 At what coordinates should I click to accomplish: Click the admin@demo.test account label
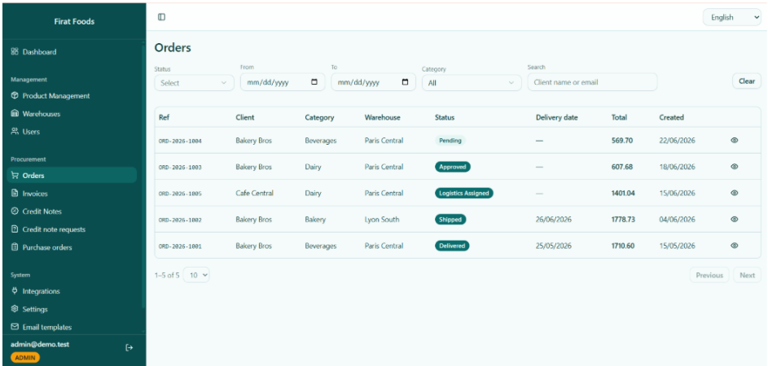coord(40,345)
